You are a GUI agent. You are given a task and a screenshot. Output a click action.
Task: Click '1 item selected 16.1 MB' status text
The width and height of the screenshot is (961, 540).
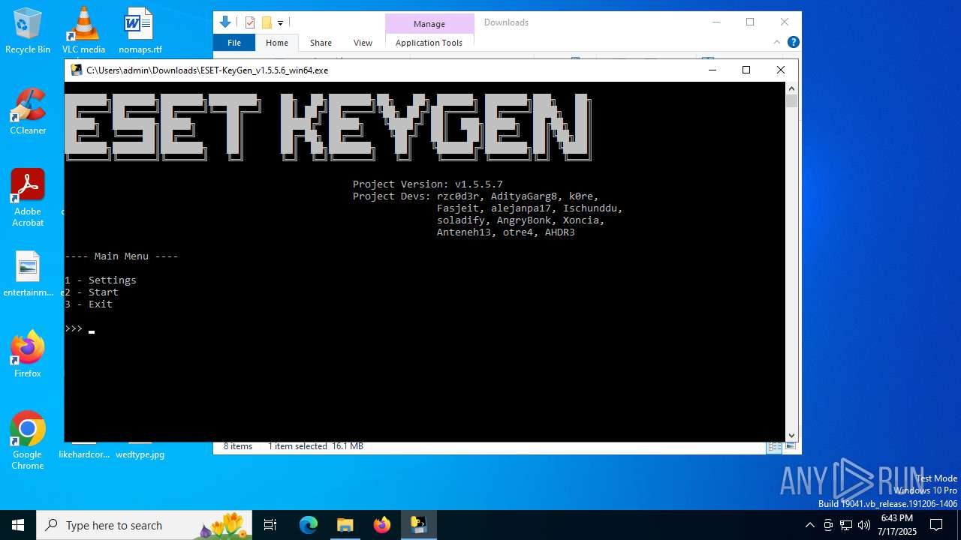pos(315,446)
